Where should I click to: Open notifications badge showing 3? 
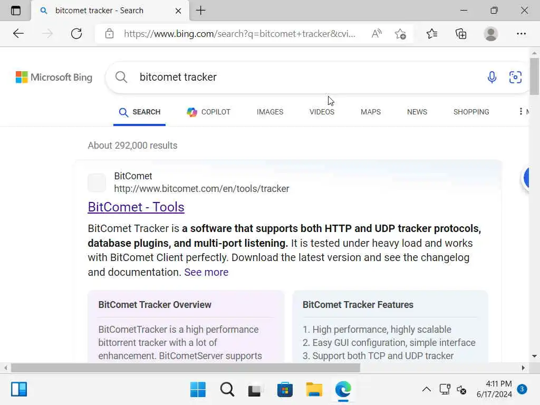(x=522, y=389)
